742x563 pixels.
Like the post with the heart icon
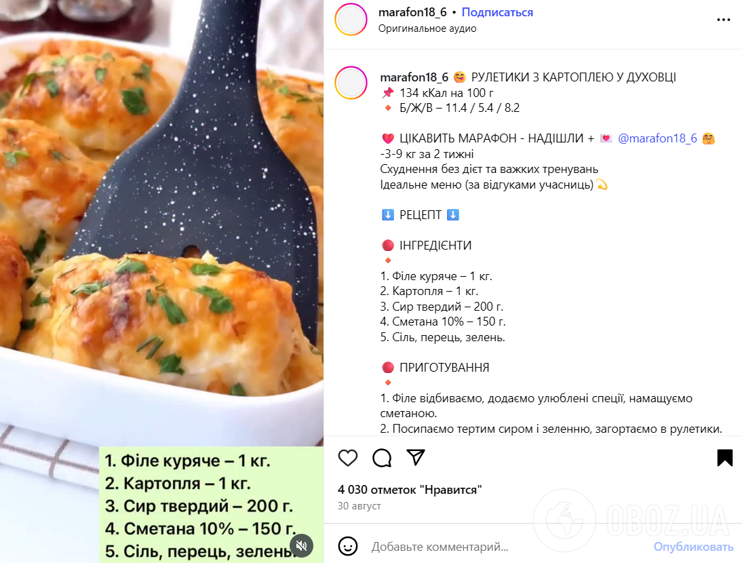click(348, 457)
